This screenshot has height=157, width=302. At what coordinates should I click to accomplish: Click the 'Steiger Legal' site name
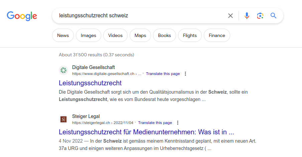(x=86, y=116)
